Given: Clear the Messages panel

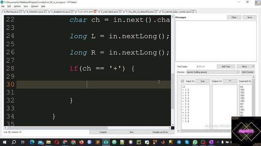Looking at the screenshot, I should pos(234,17).
